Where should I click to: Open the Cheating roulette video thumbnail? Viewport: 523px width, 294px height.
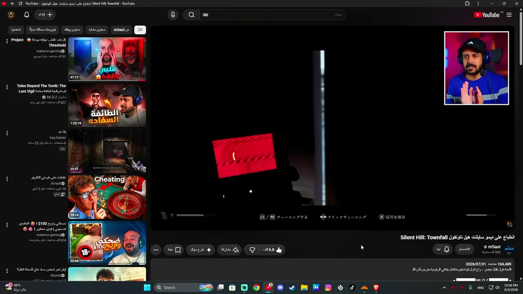point(107,197)
